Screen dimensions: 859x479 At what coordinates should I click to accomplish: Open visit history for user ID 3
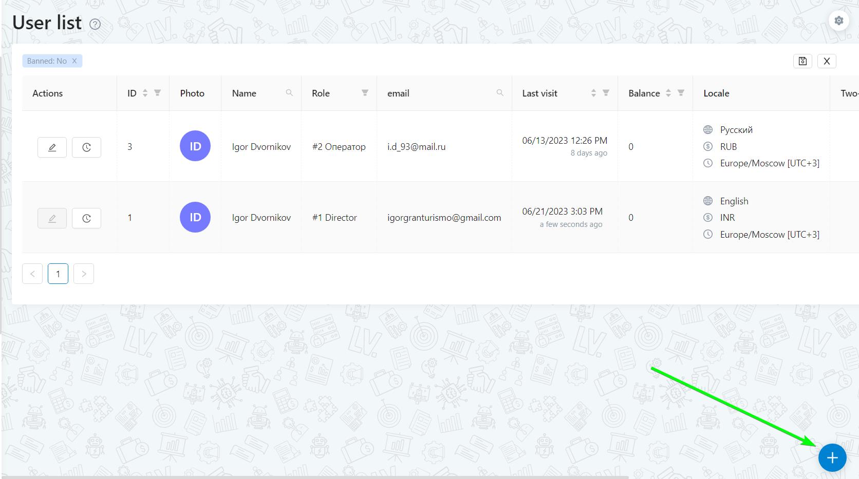(x=86, y=147)
